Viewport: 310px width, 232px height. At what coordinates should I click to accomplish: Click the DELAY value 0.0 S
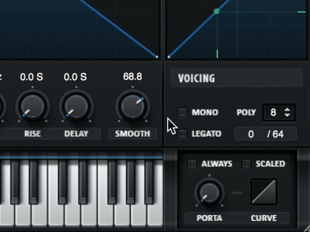76,77
